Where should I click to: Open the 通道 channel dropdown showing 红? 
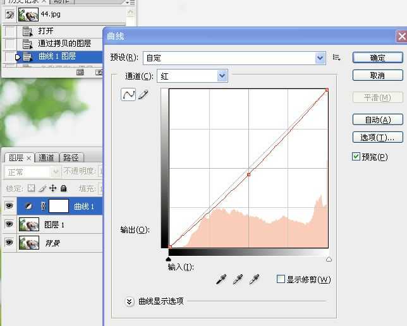[x=222, y=76]
